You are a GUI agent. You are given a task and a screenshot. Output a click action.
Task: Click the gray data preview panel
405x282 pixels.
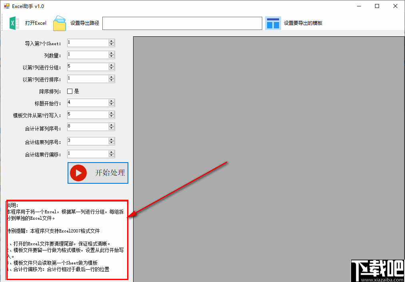pos(269,159)
